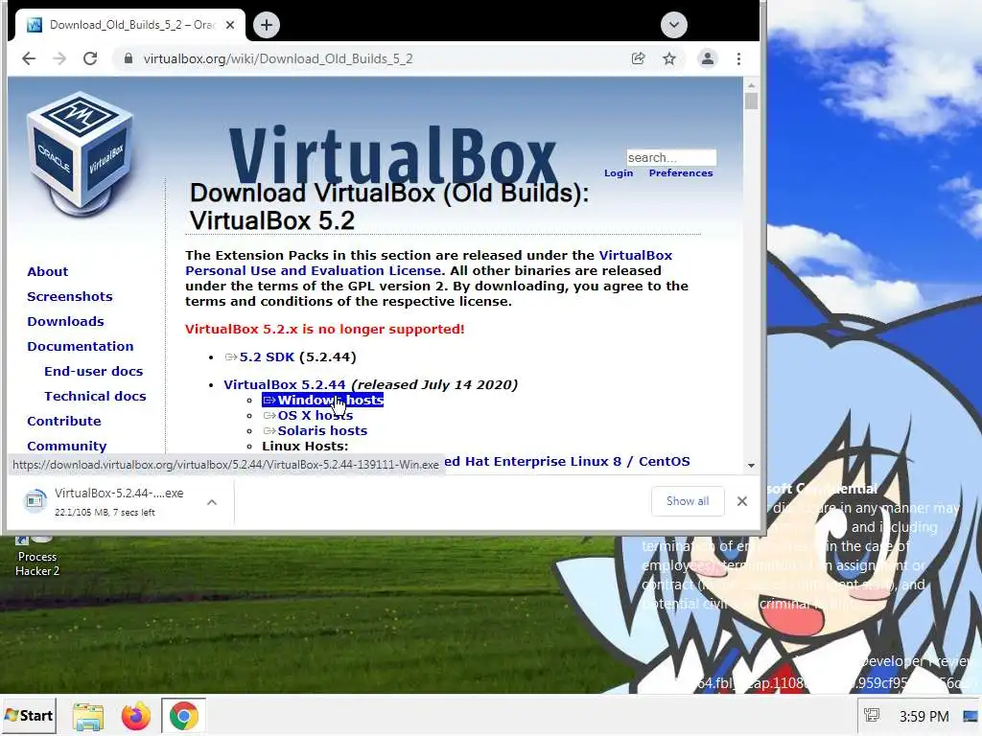The width and height of the screenshot is (982, 736).
Task: Open a new tab with the plus button
Action: click(267, 25)
